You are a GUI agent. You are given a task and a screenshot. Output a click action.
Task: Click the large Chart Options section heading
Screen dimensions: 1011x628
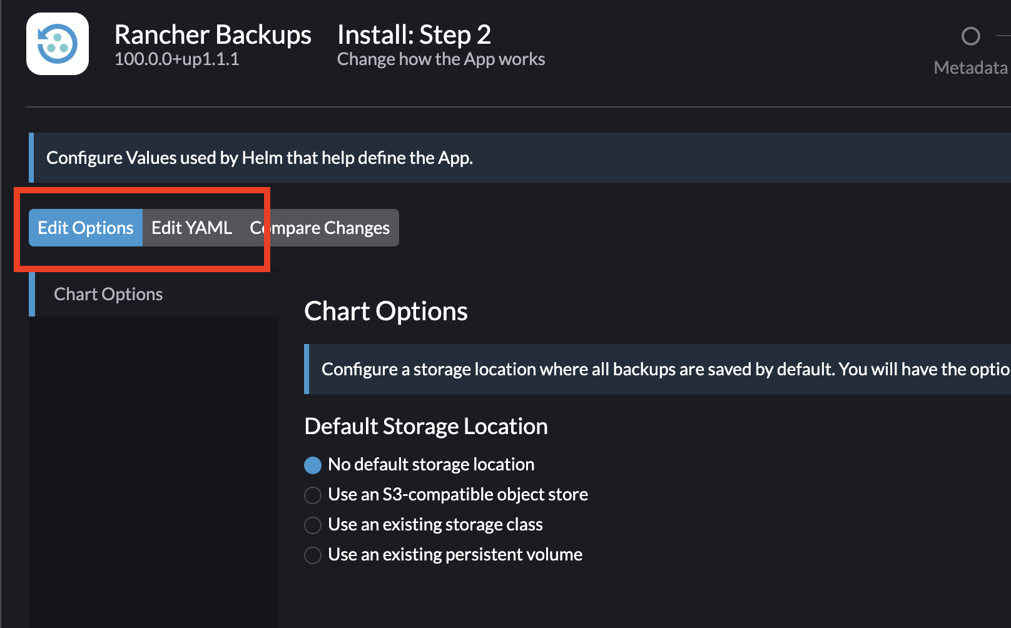click(x=385, y=311)
